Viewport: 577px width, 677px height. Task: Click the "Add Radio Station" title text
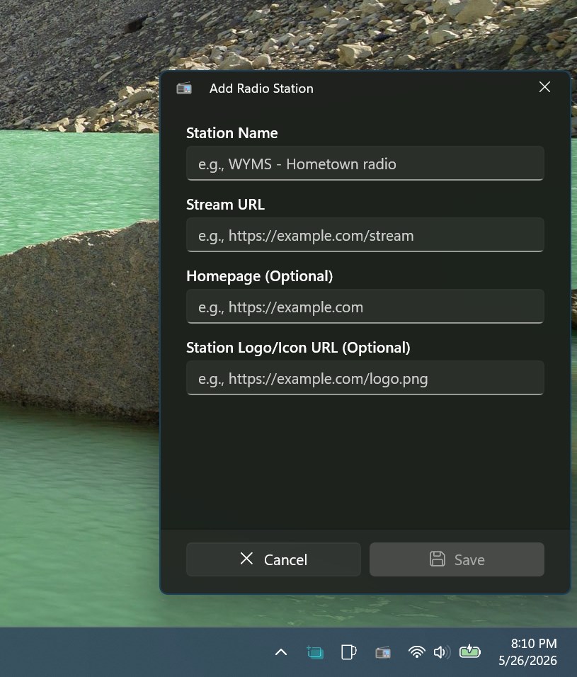click(x=261, y=89)
